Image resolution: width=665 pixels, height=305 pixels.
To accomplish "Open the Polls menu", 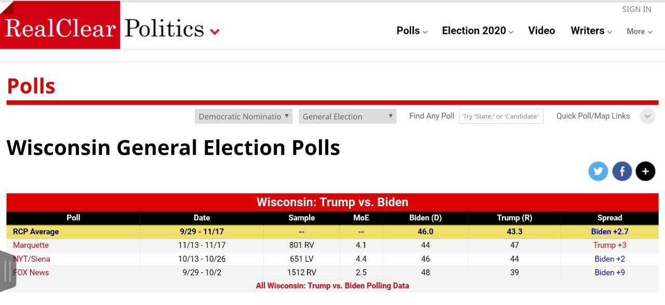I will [411, 31].
